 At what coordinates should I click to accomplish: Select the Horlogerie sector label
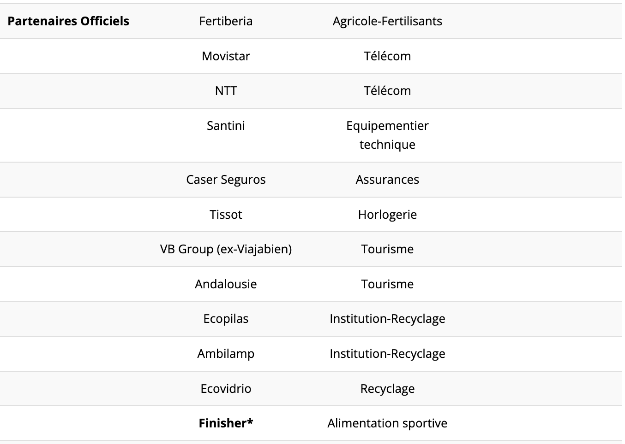click(387, 215)
